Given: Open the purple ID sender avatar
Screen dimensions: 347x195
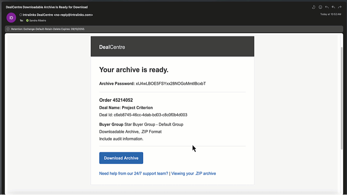Looking at the screenshot, I should coord(11,18).
